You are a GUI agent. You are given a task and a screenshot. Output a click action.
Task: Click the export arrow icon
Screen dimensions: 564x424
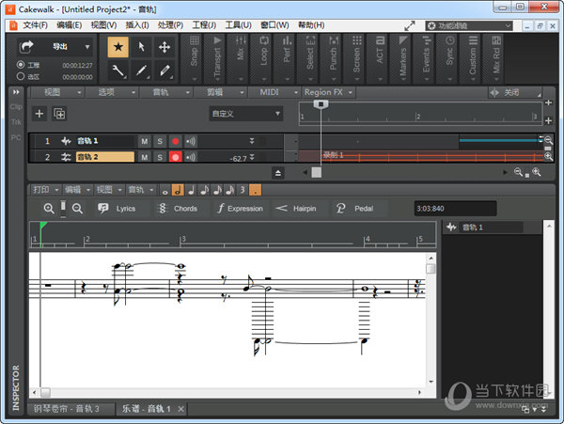pos(26,46)
